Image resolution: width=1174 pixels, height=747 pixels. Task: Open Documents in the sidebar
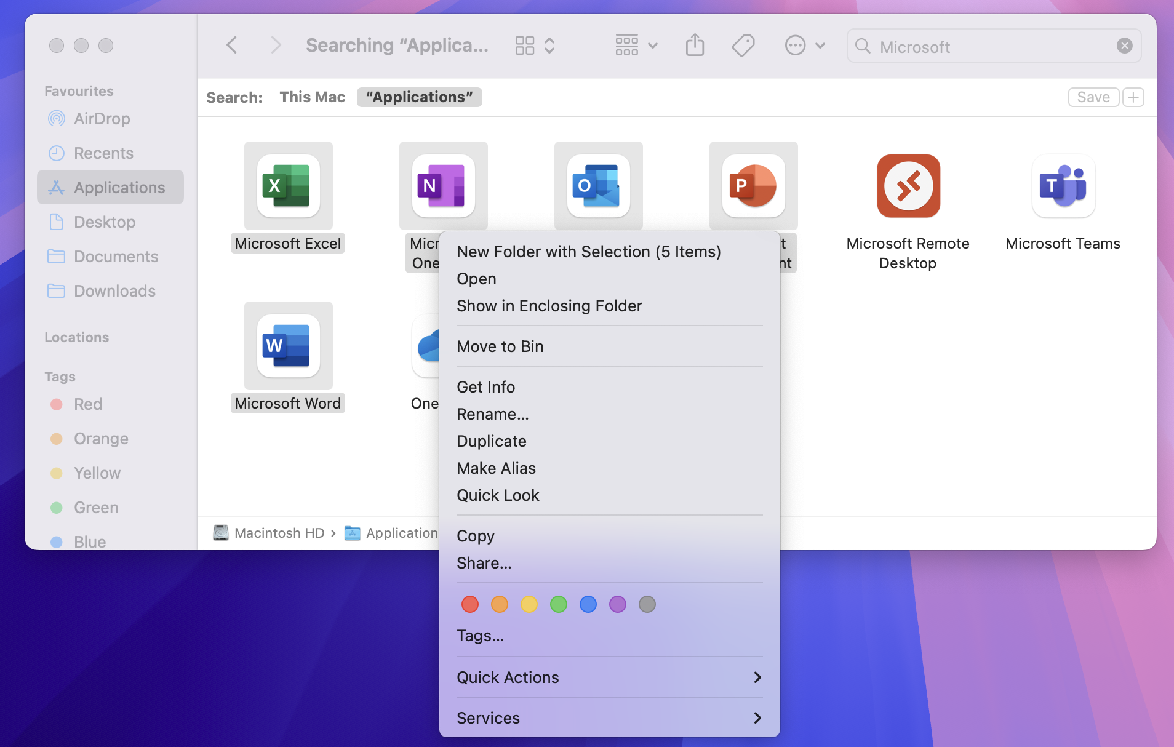[x=111, y=257]
